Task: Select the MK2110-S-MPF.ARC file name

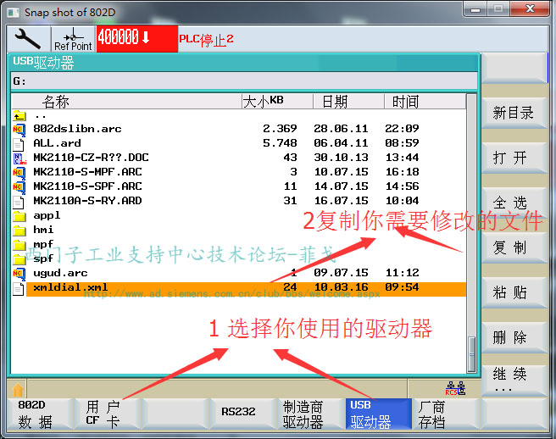Action: point(87,172)
